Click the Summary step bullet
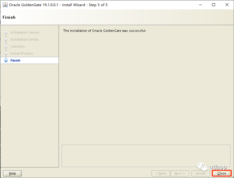Image resolution: width=234 pixels, height=178 pixels. (x=6, y=46)
